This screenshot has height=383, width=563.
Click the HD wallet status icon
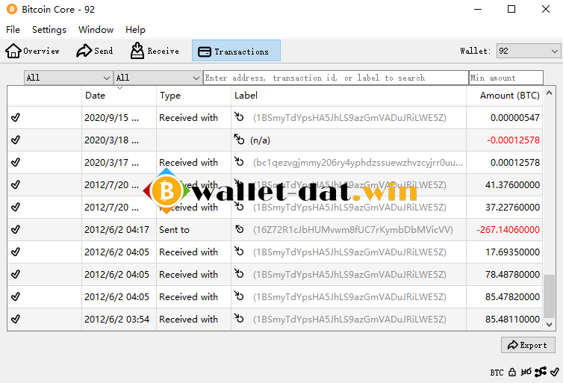point(526,373)
